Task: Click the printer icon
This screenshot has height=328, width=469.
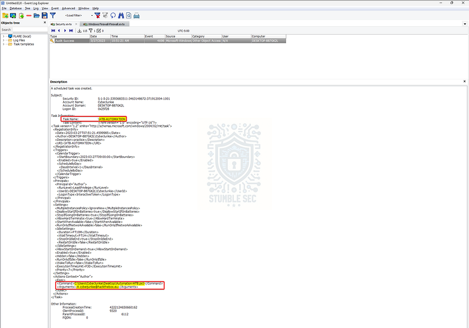Action: click(137, 16)
